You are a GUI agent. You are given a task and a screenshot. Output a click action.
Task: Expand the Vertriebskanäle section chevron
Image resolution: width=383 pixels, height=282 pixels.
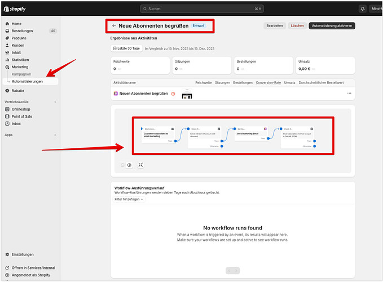pyautogui.click(x=55, y=102)
